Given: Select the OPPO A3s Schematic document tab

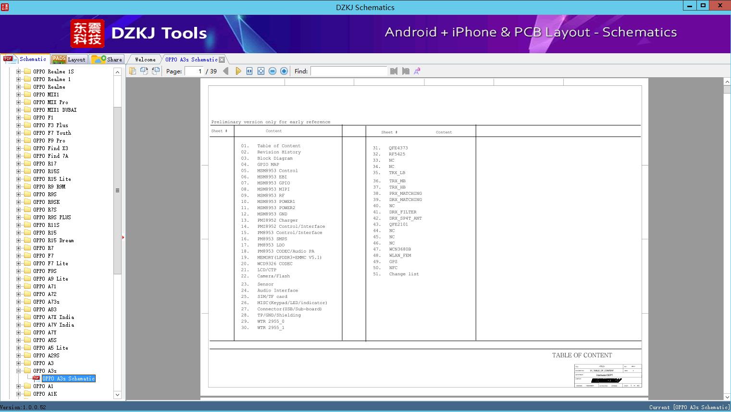Looking at the screenshot, I should pos(191,59).
